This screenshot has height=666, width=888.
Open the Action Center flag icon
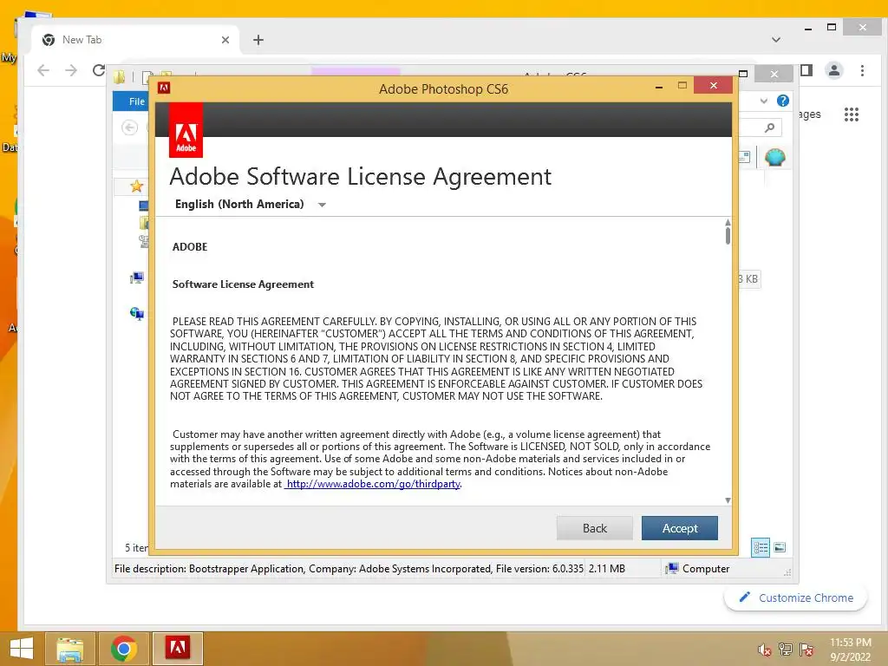click(806, 650)
